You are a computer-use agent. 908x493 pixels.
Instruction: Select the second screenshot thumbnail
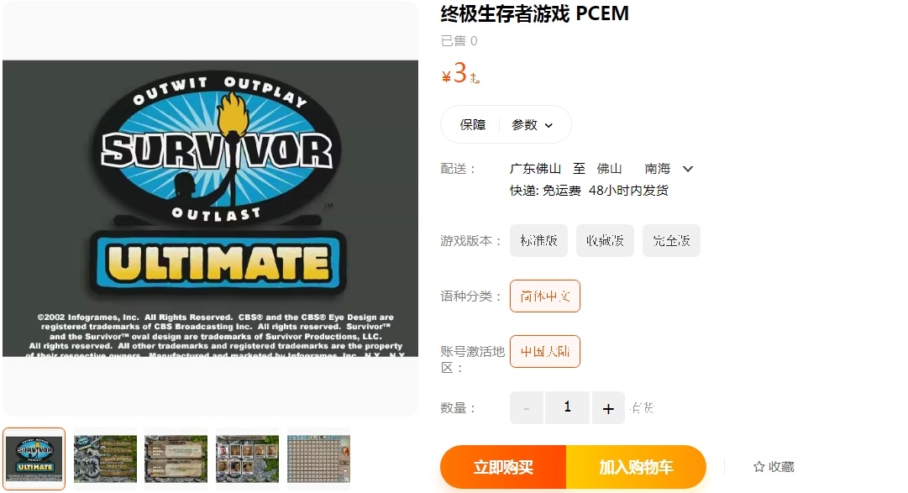pos(105,459)
